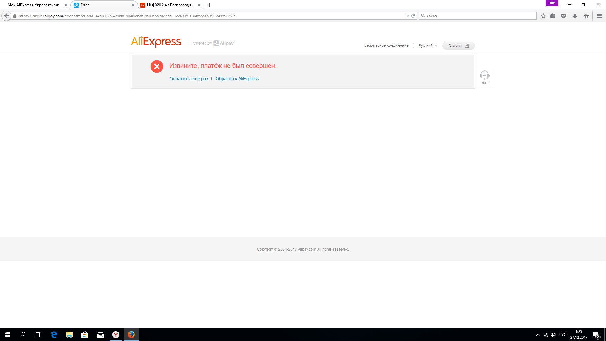Open the Русский language dropdown
Viewport: 606px width, 341px height.
(x=428, y=46)
